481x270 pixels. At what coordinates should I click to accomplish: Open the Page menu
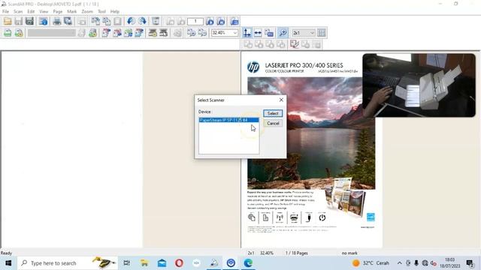coord(58,11)
